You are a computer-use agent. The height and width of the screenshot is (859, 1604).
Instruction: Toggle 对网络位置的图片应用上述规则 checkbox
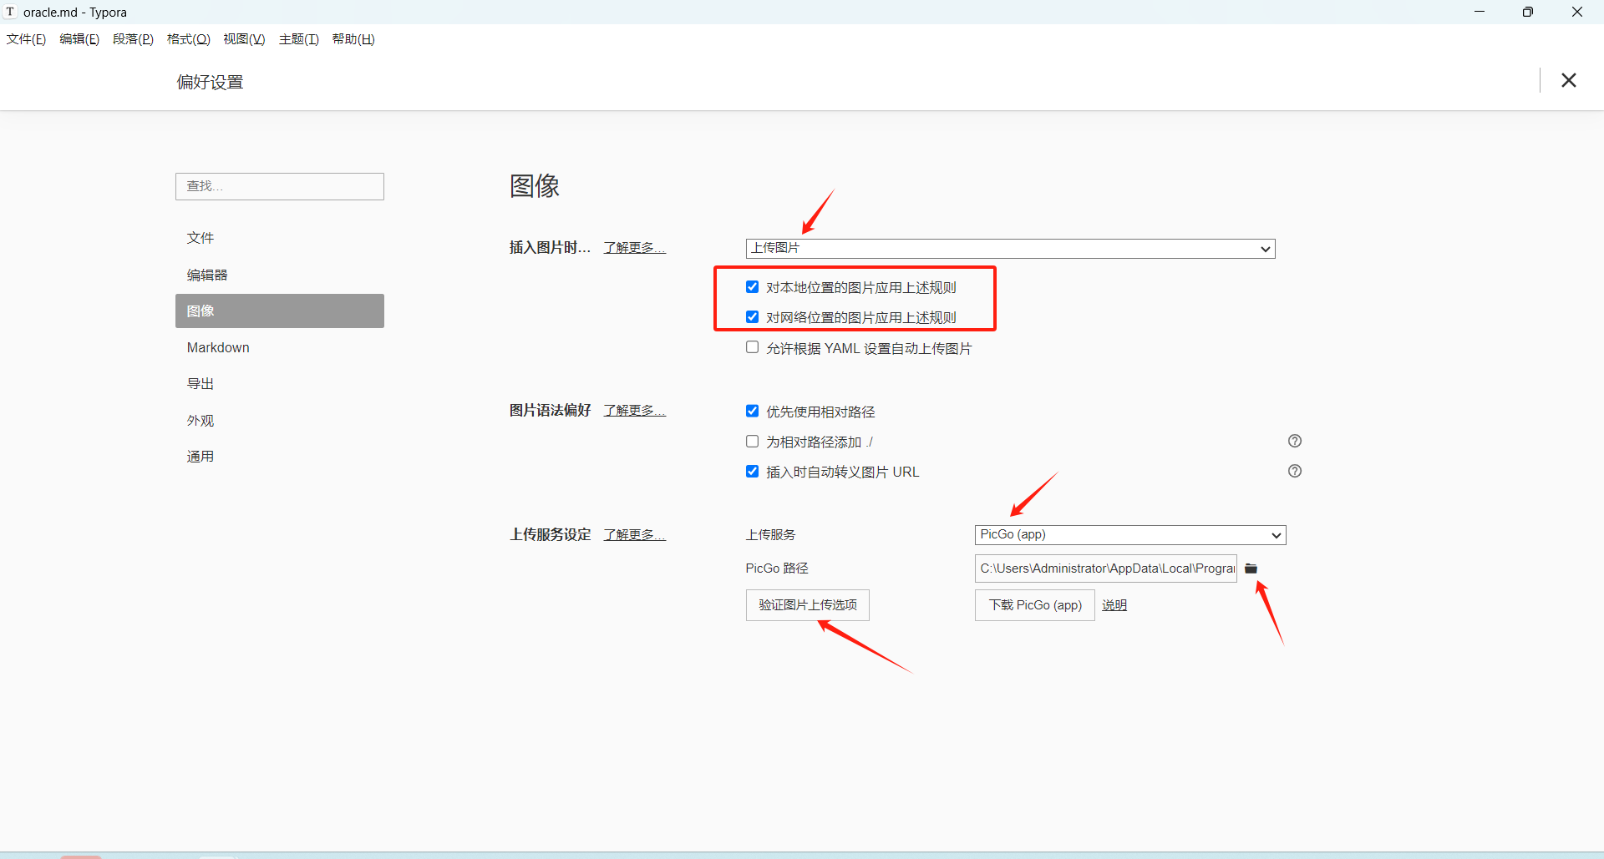tap(752, 317)
